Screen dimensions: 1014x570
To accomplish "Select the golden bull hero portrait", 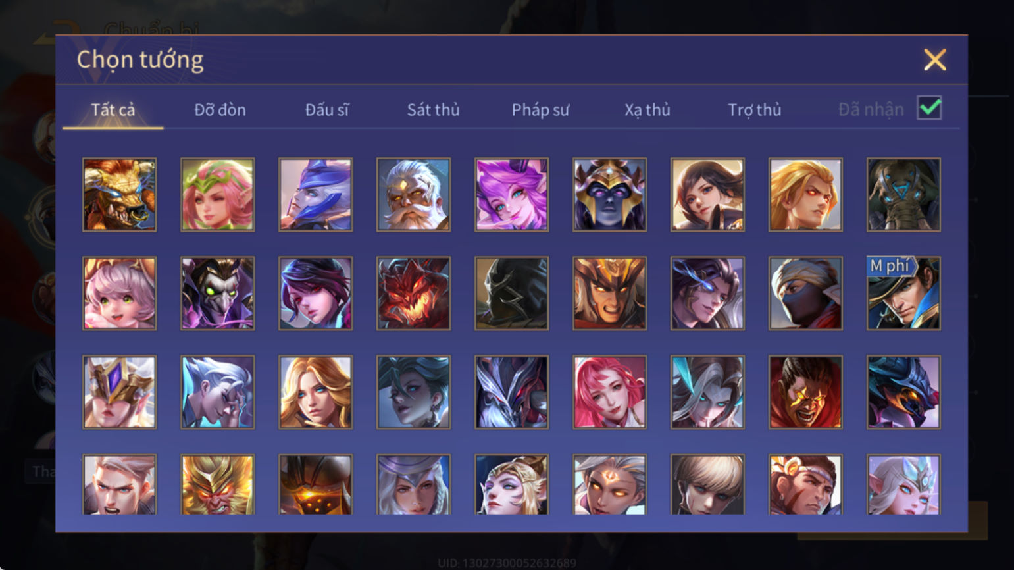I will (x=119, y=194).
